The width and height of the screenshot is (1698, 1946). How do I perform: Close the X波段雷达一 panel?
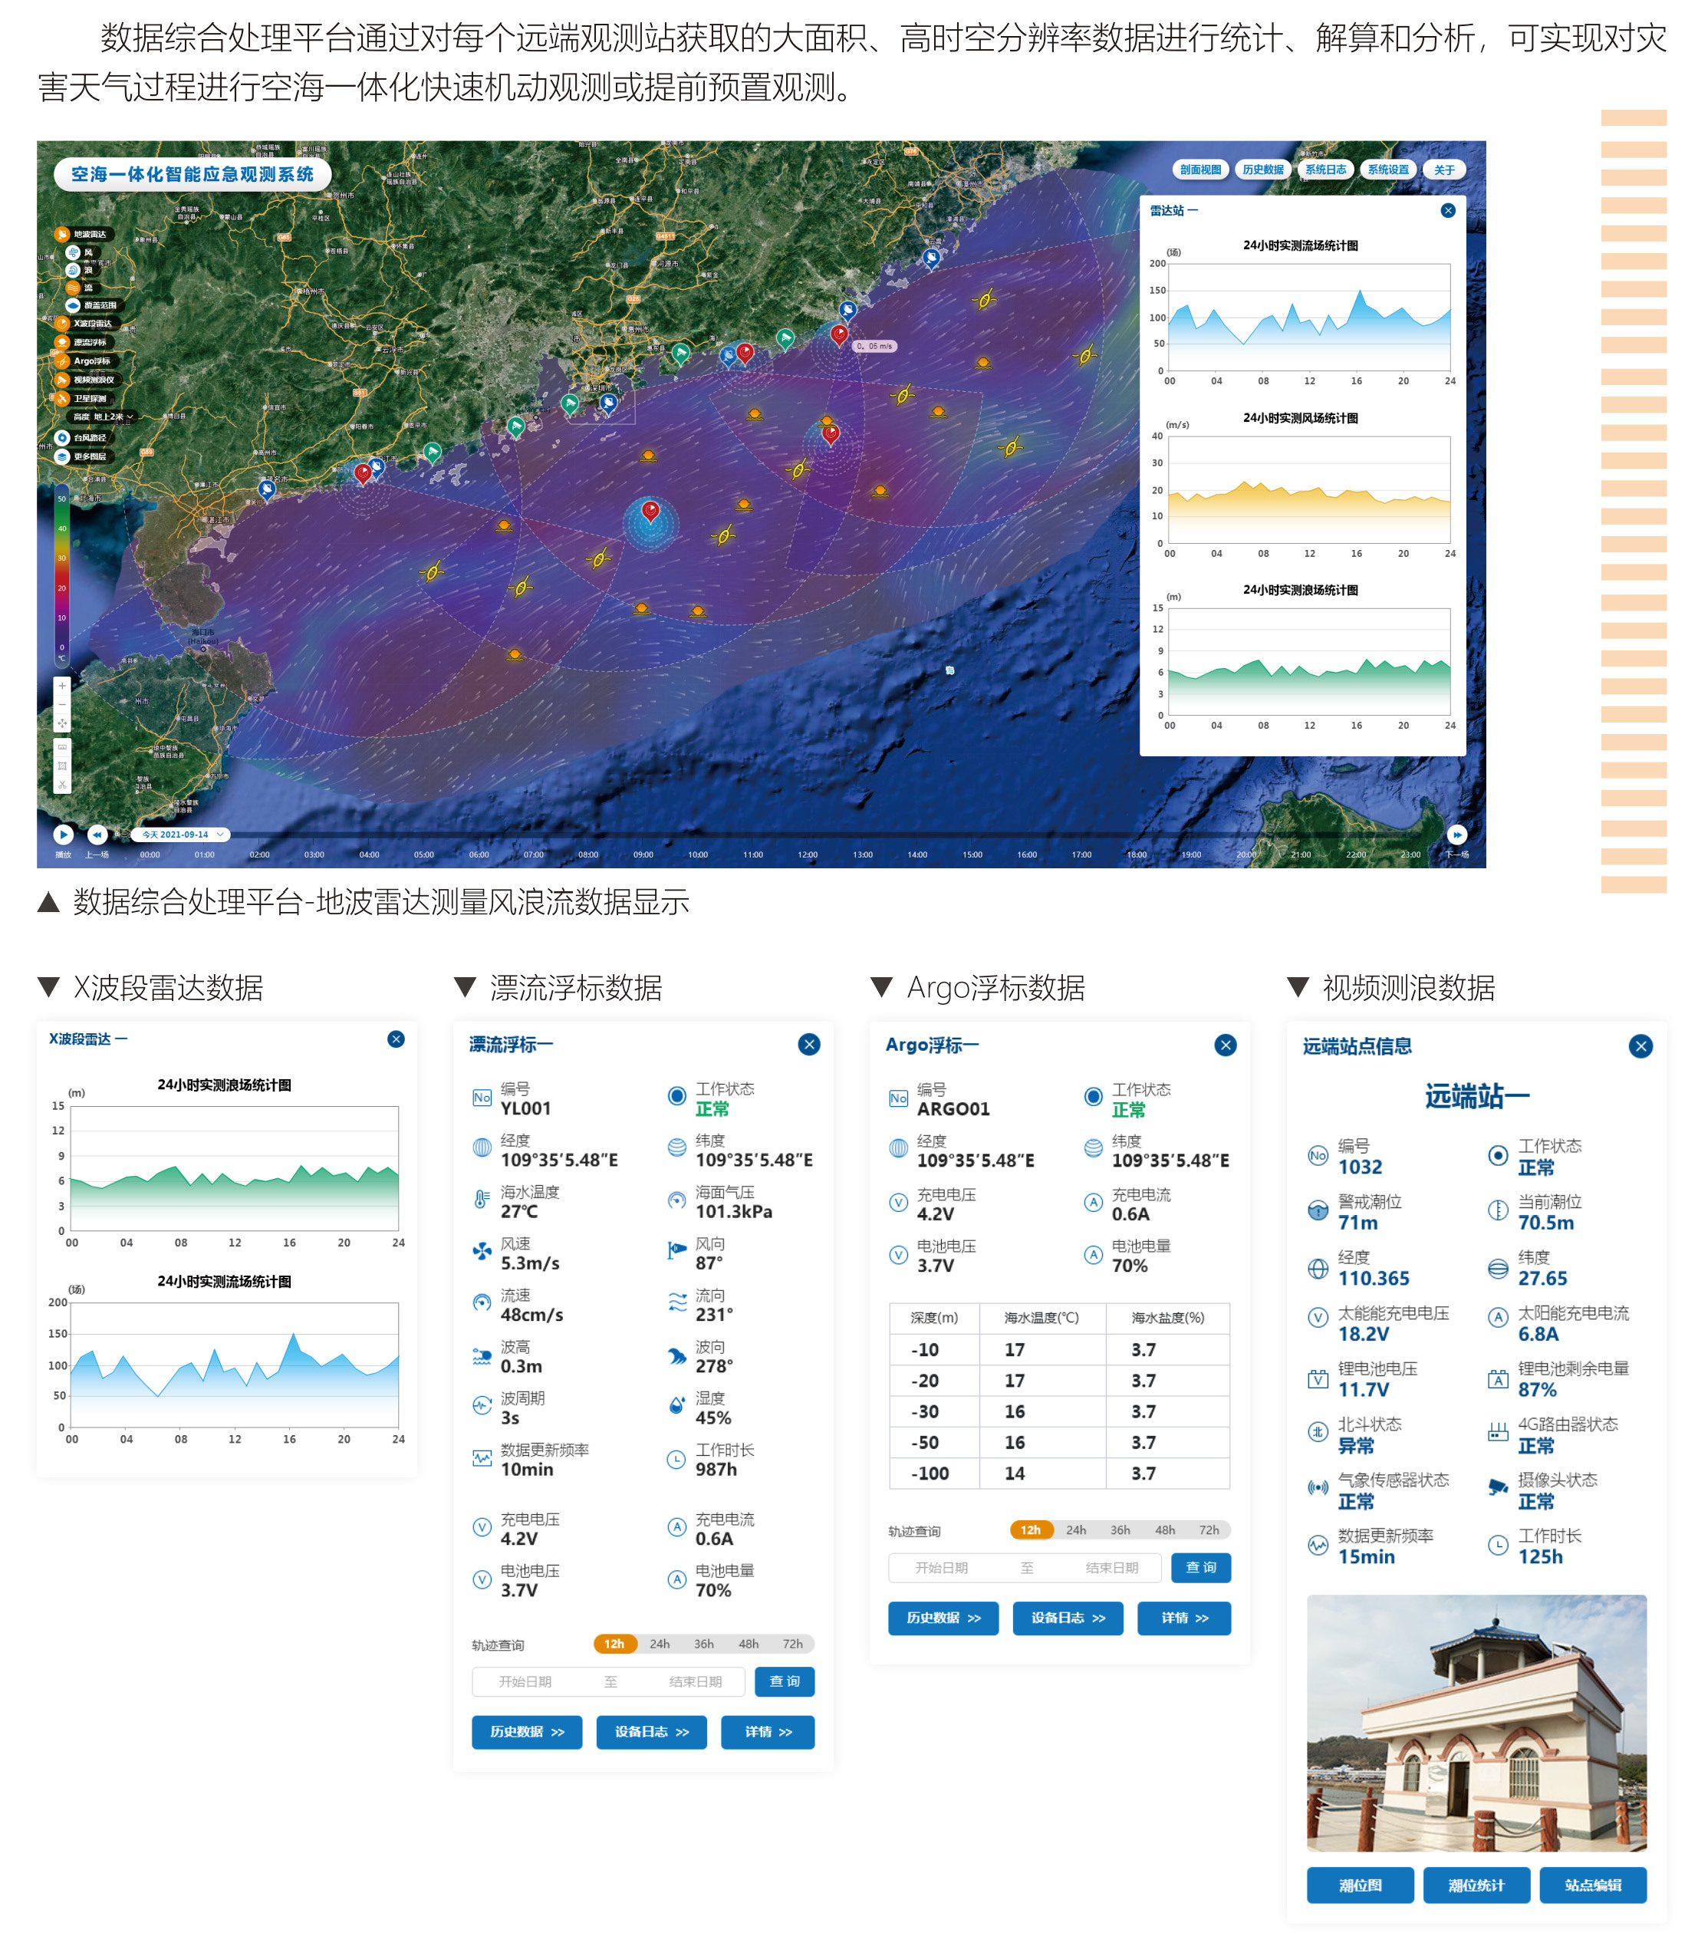pyautogui.click(x=396, y=1039)
